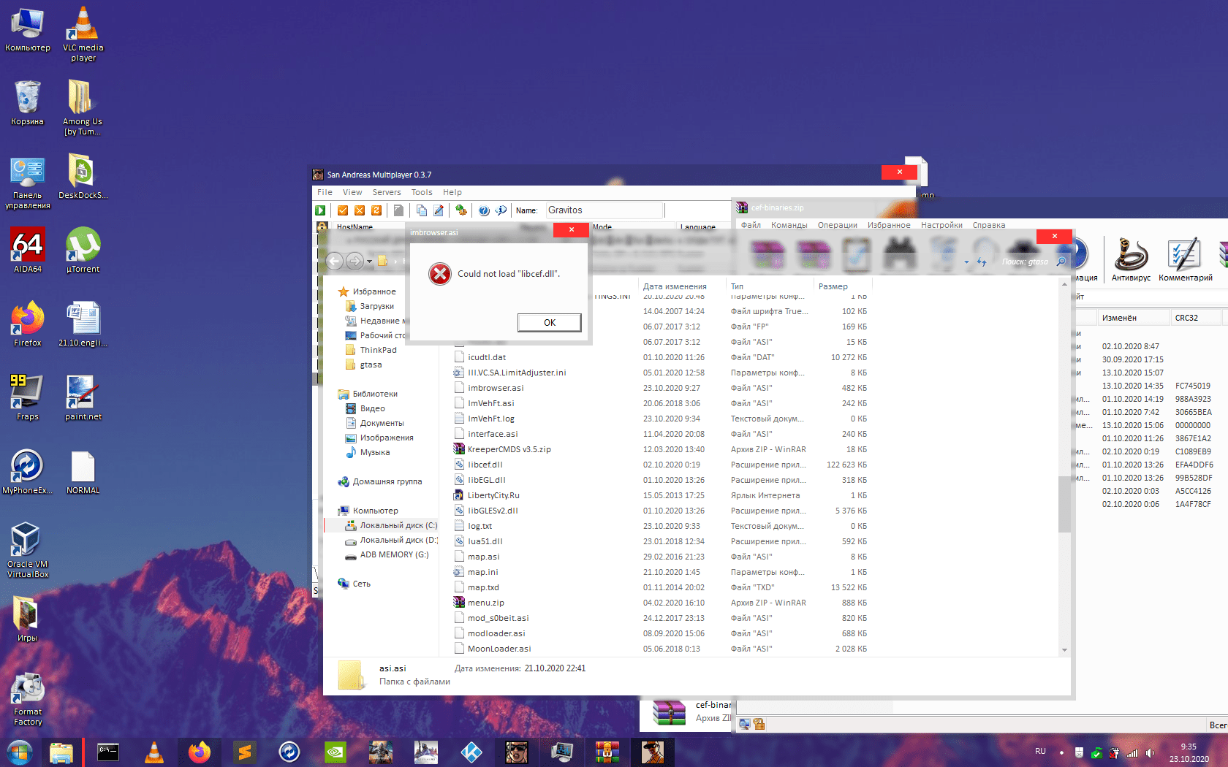The width and height of the screenshot is (1228, 767).
Task: Click the Sublime Text taskbar icon
Action: pyautogui.click(x=244, y=752)
